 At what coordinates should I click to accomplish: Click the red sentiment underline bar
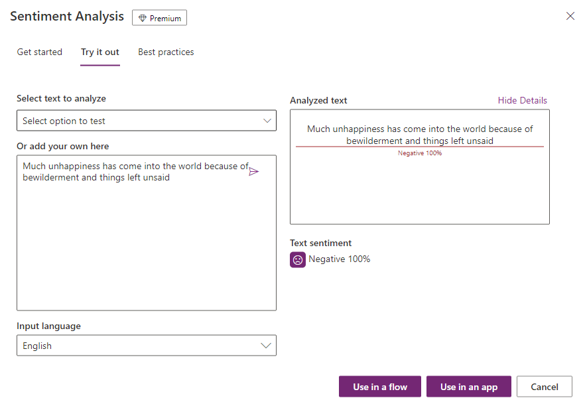[419, 147]
